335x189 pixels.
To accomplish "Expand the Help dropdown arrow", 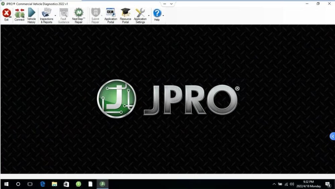I will [x=163, y=15].
